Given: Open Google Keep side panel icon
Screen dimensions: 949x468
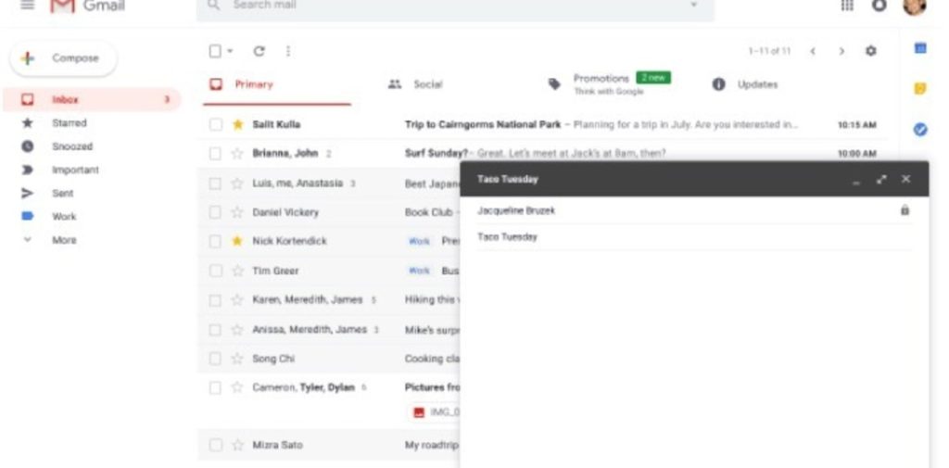Looking at the screenshot, I should coord(920,89).
